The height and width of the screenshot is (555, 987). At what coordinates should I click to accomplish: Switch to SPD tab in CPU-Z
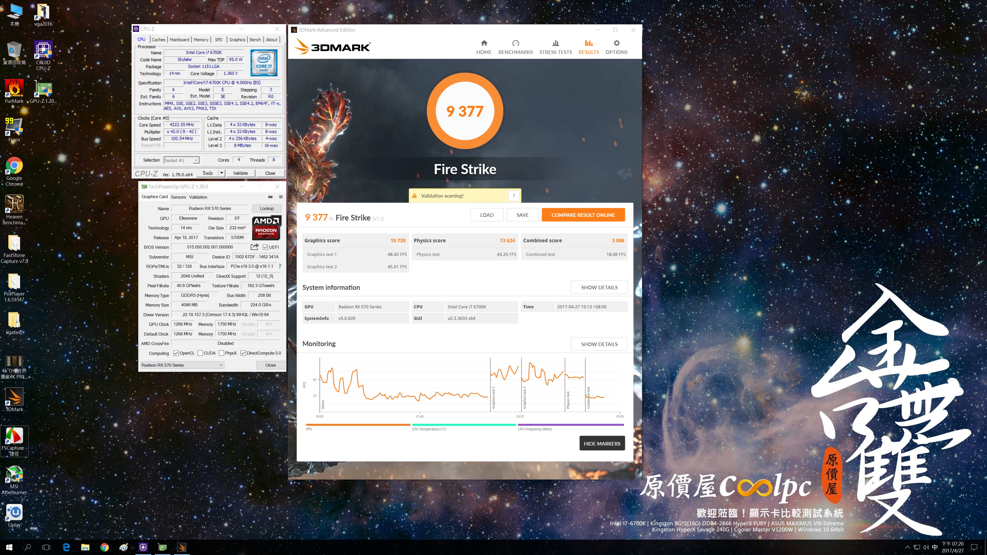(218, 40)
